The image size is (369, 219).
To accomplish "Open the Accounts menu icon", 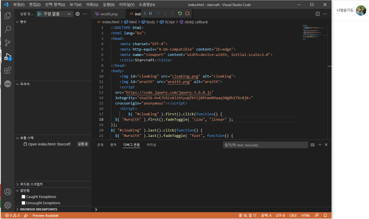I will 8,192.
